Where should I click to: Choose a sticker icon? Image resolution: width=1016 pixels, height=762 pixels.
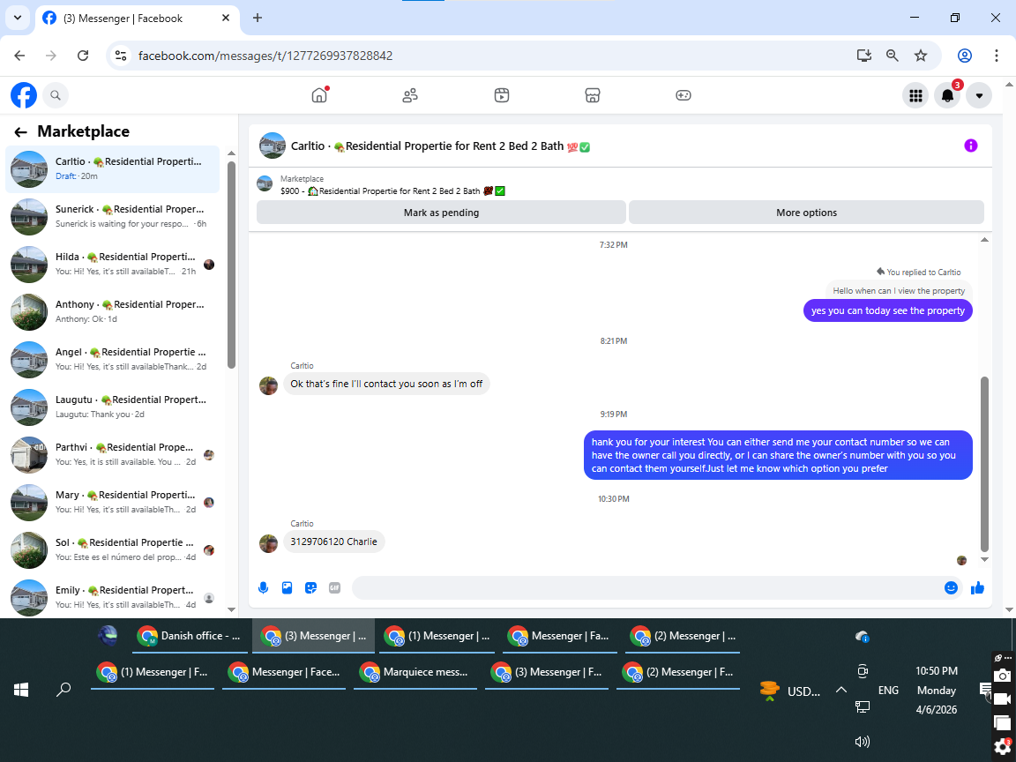coord(311,587)
